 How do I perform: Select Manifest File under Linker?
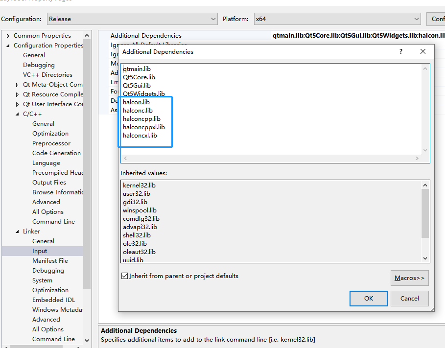pyautogui.click(x=51, y=260)
